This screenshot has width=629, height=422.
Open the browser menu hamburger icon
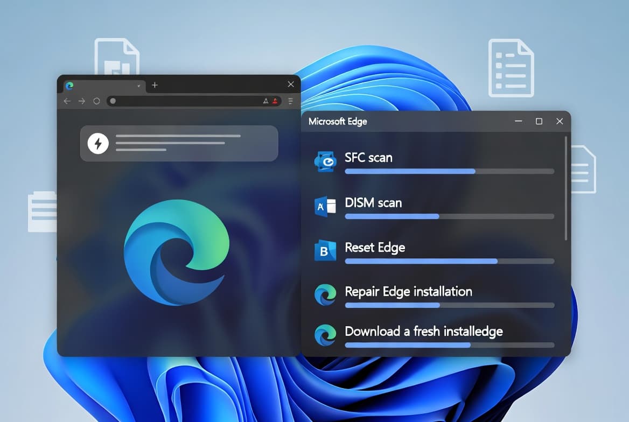click(x=291, y=101)
